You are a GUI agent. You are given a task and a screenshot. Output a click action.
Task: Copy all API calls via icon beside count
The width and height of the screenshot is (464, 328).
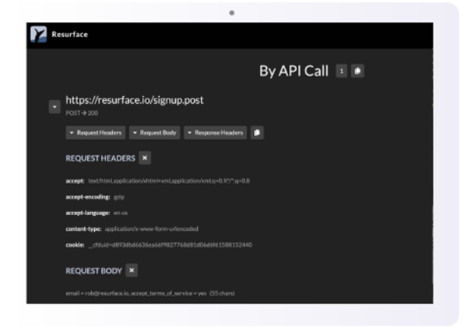(357, 71)
